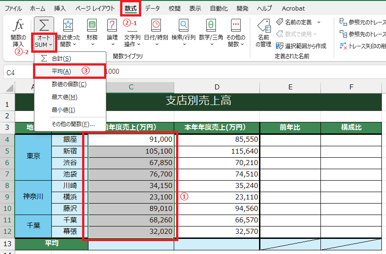Expand the 論理 dropdown chevron
Viewport: 386px width, 254px height.
113,44
